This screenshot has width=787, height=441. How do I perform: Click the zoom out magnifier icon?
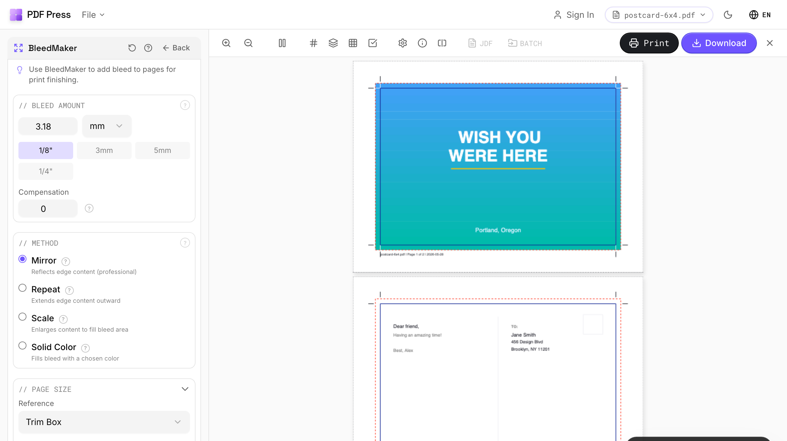(x=248, y=43)
